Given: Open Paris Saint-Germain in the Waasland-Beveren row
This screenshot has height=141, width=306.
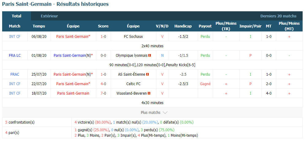Looking at the screenshot, I should coord(73,93).
